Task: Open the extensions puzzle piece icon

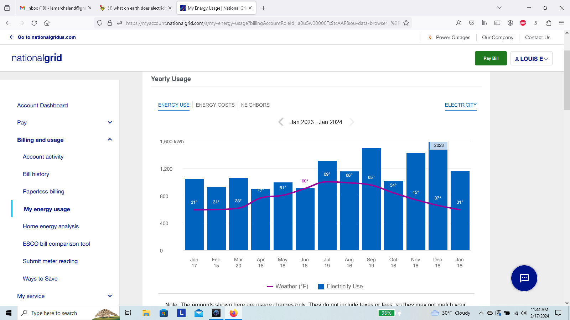Action: [x=549, y=23]
